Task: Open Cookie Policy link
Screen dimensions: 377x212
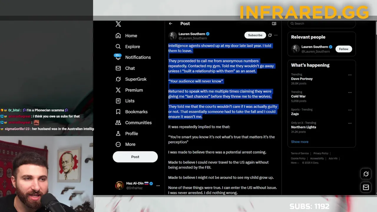Action: [299, 158]
